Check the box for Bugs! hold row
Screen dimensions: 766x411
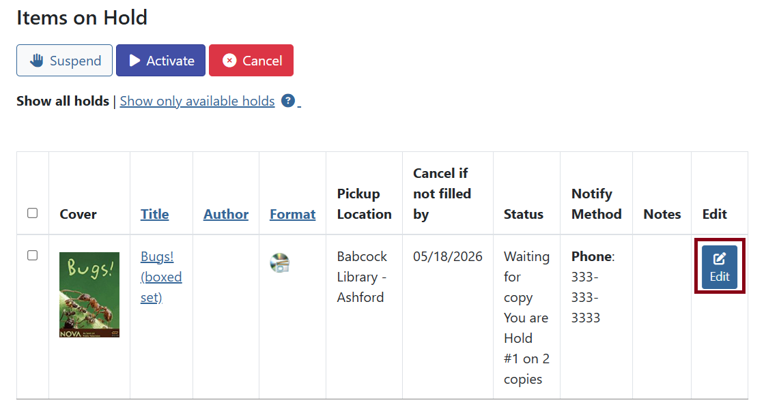click(x=33, y=256)
